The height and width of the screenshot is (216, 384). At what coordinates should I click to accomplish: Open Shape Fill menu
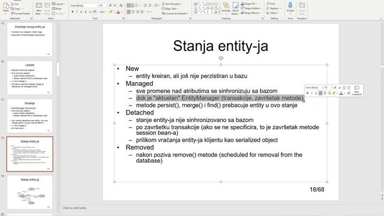(x=248, y=4)
